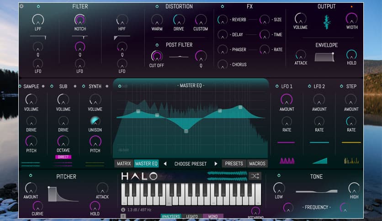
Task: Toggle the TONE power button
Action: pyautogui.click(x=279, y=175)
